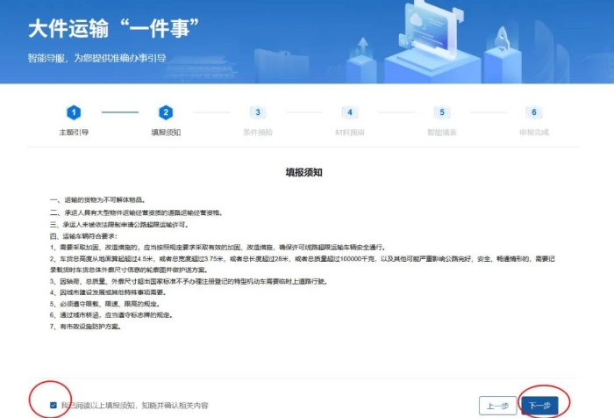Click step 2 hexagon icon 填报须知
Viewport: 614px width, 418px height.
tap(166, 112)
